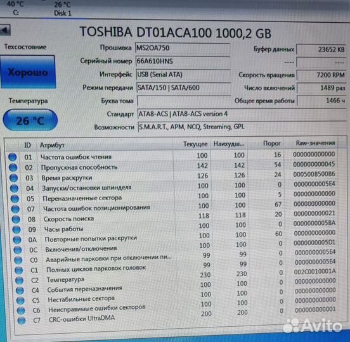
Task: Click status dot for attribute 0A
Action: coord(17,240)
